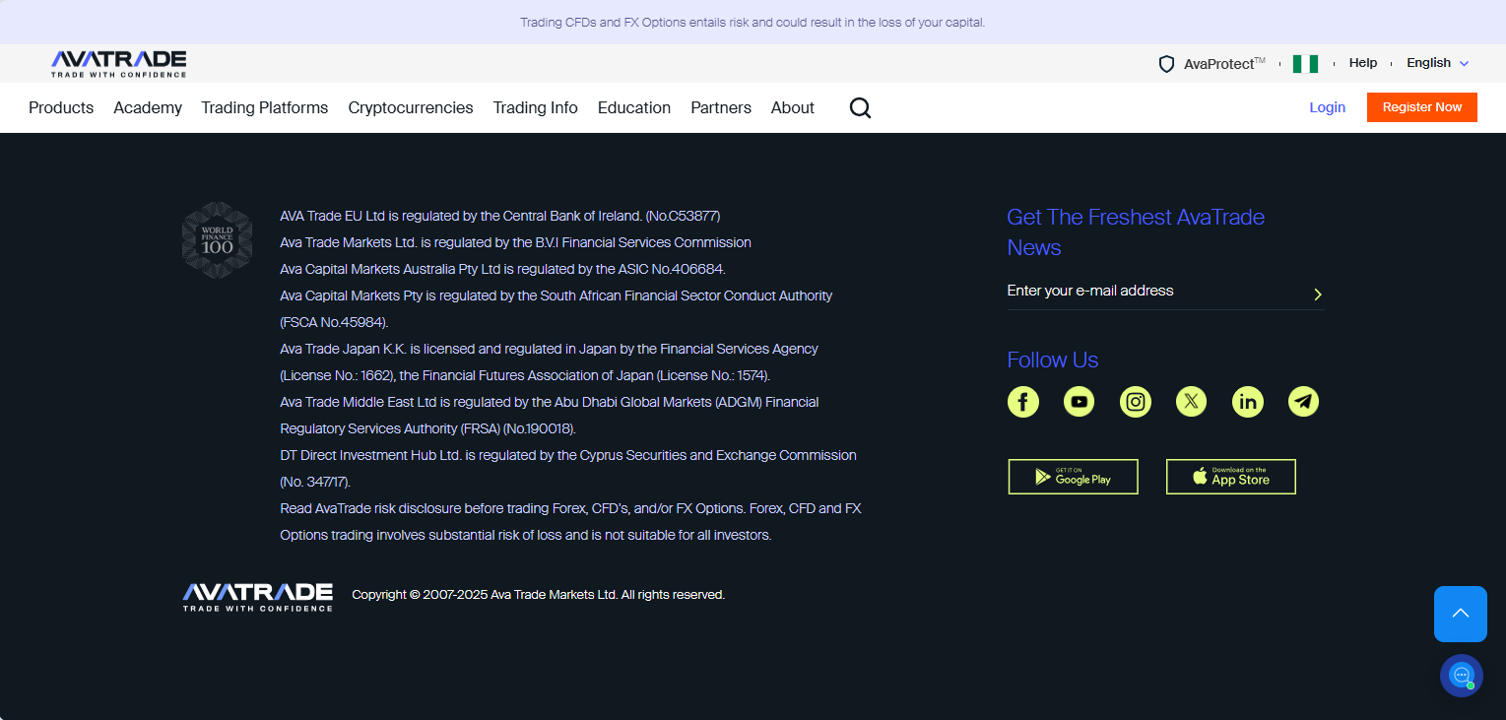Click Download on the App Store button
The width and height of the screenshot is (1506, 720).
point(1231,477)
